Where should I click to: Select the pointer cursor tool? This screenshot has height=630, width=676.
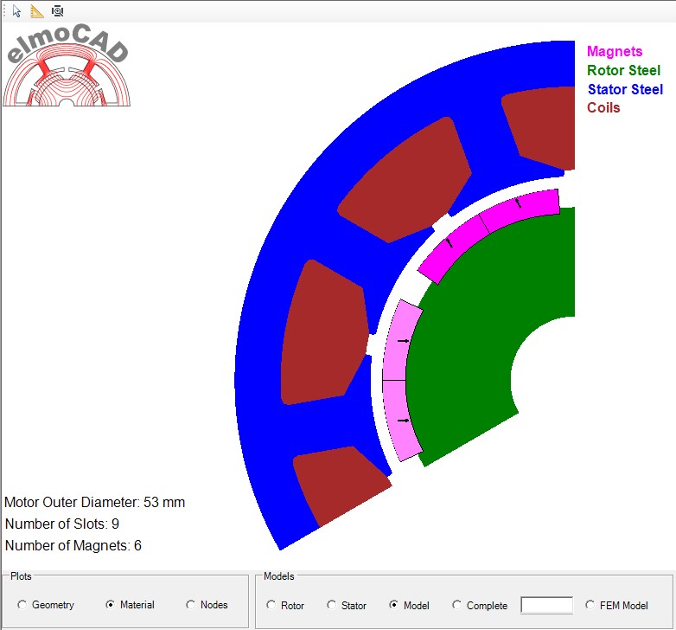point(16,10)
